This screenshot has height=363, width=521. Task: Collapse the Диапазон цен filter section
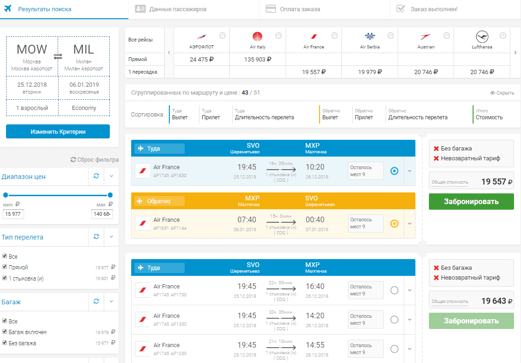tap(112, 176)
